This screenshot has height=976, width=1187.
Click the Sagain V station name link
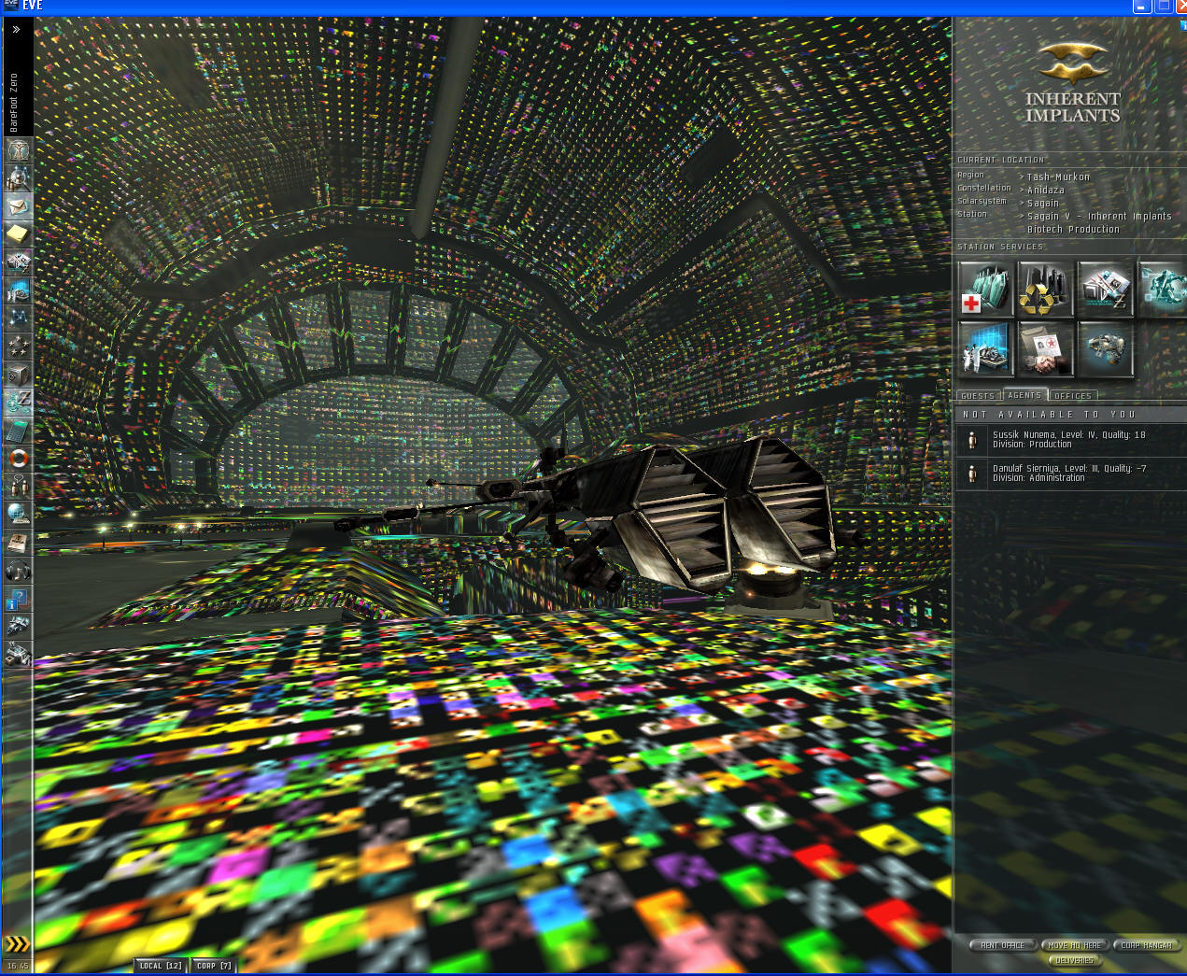(x=1099, y=222)
